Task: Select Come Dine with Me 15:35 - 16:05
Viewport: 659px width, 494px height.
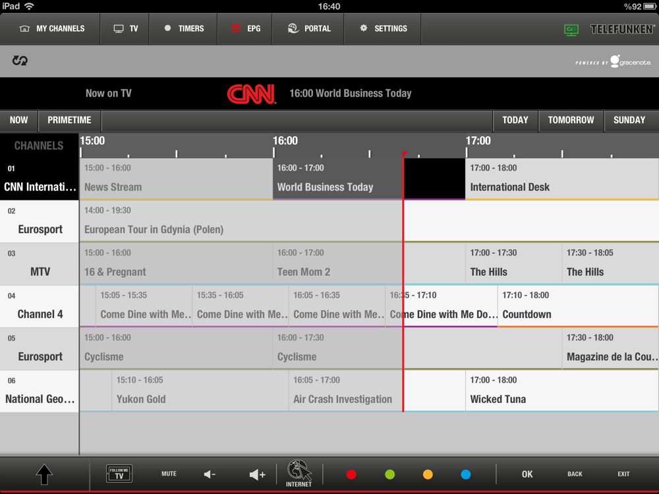Action: 241,306
